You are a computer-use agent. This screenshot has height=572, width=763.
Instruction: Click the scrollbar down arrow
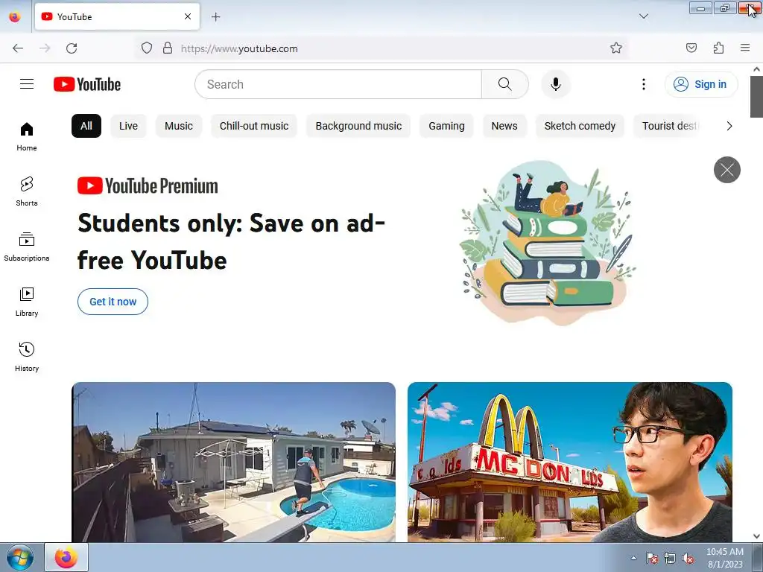coord(756,536)
